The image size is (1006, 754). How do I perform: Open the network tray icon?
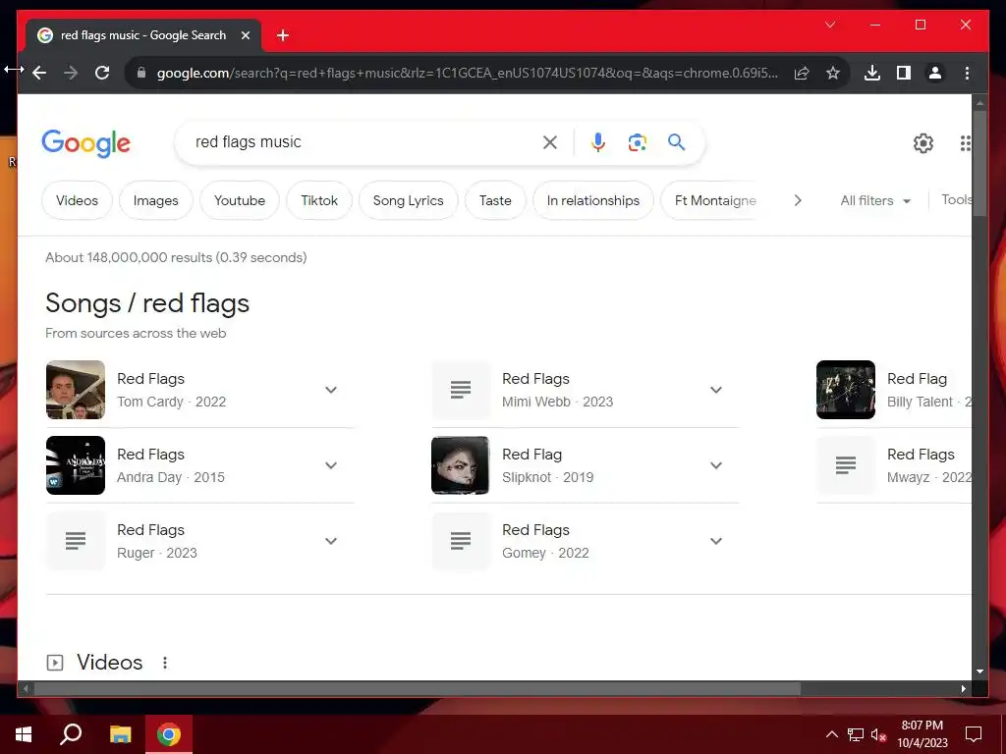pyautogui.click(x=856, y=734)
